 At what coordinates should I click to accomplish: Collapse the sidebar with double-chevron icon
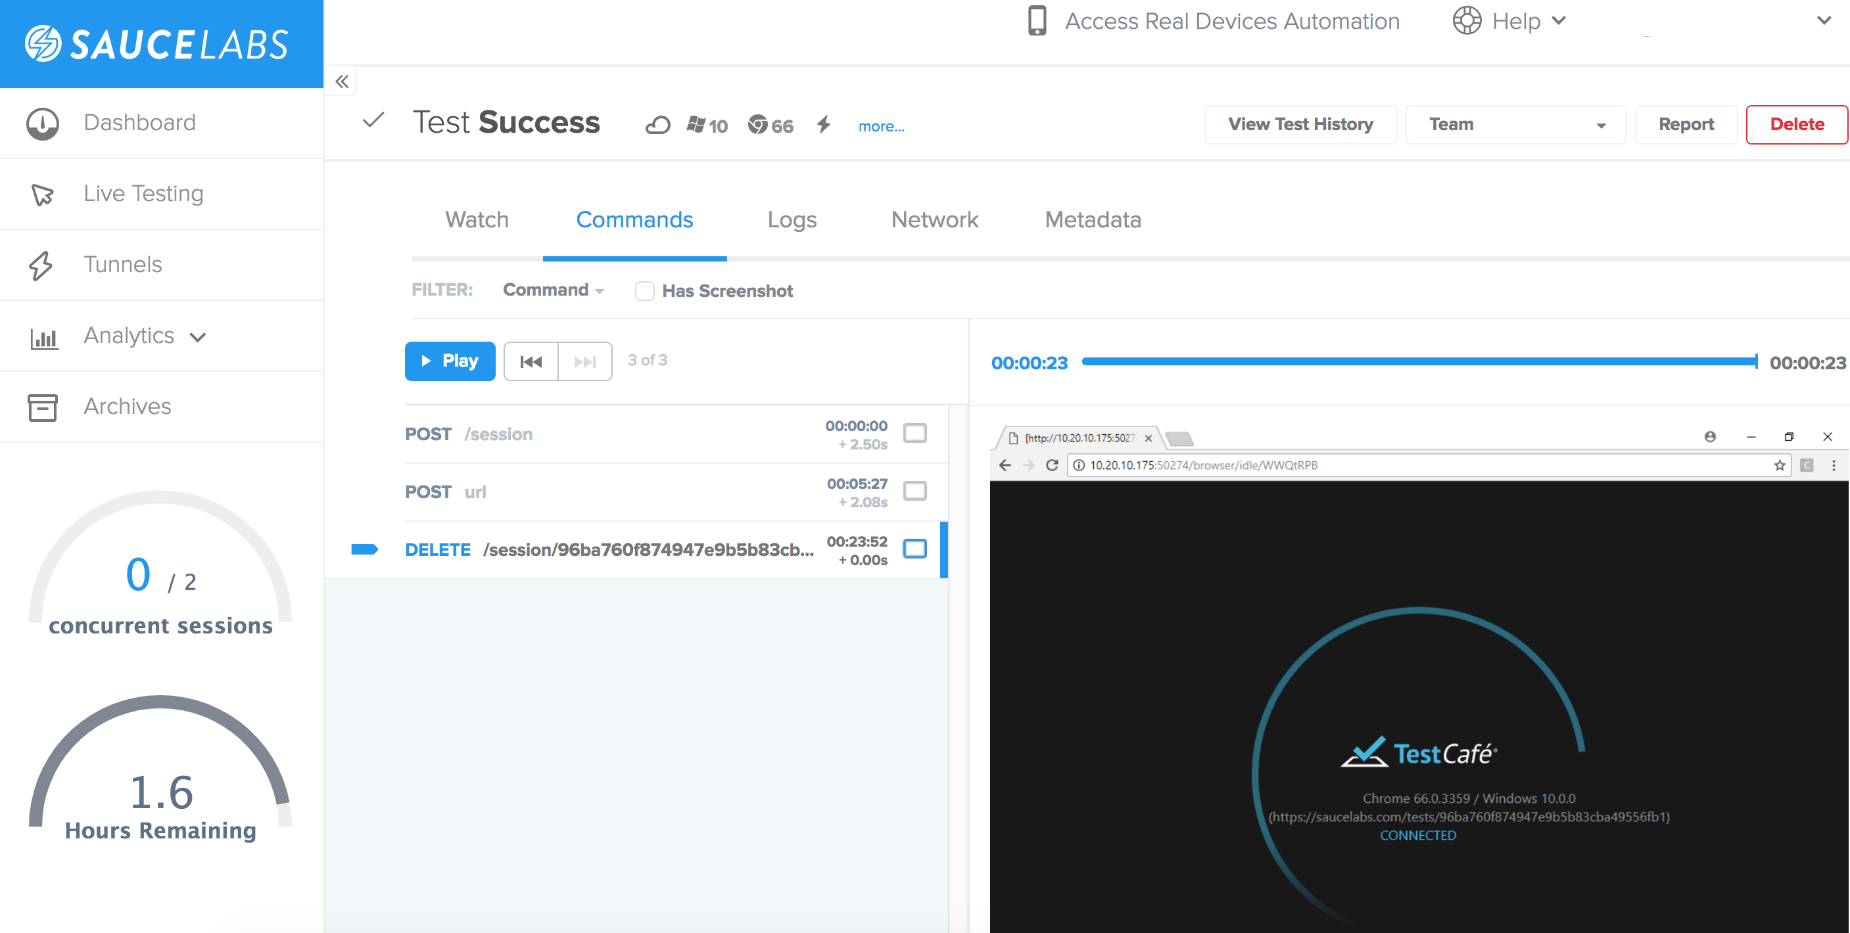[342, 81]
